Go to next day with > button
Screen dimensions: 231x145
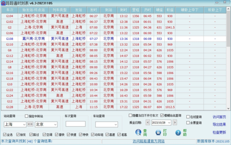(175, 122)
